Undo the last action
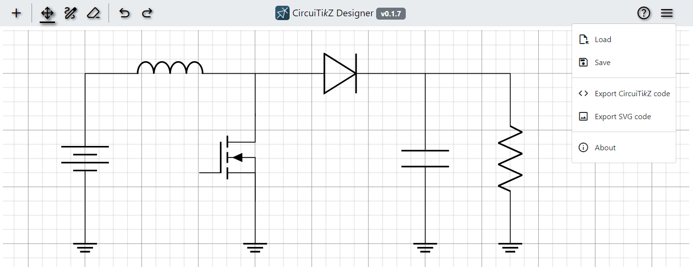The image size is (693, 267). click(x=124, y=13)
